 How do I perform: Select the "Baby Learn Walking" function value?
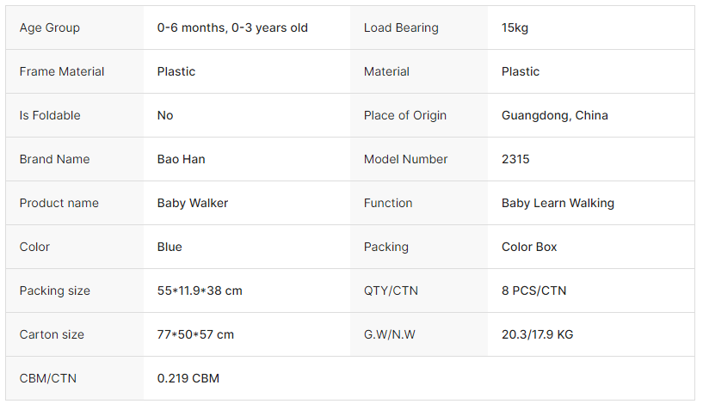tap(558, 203)
